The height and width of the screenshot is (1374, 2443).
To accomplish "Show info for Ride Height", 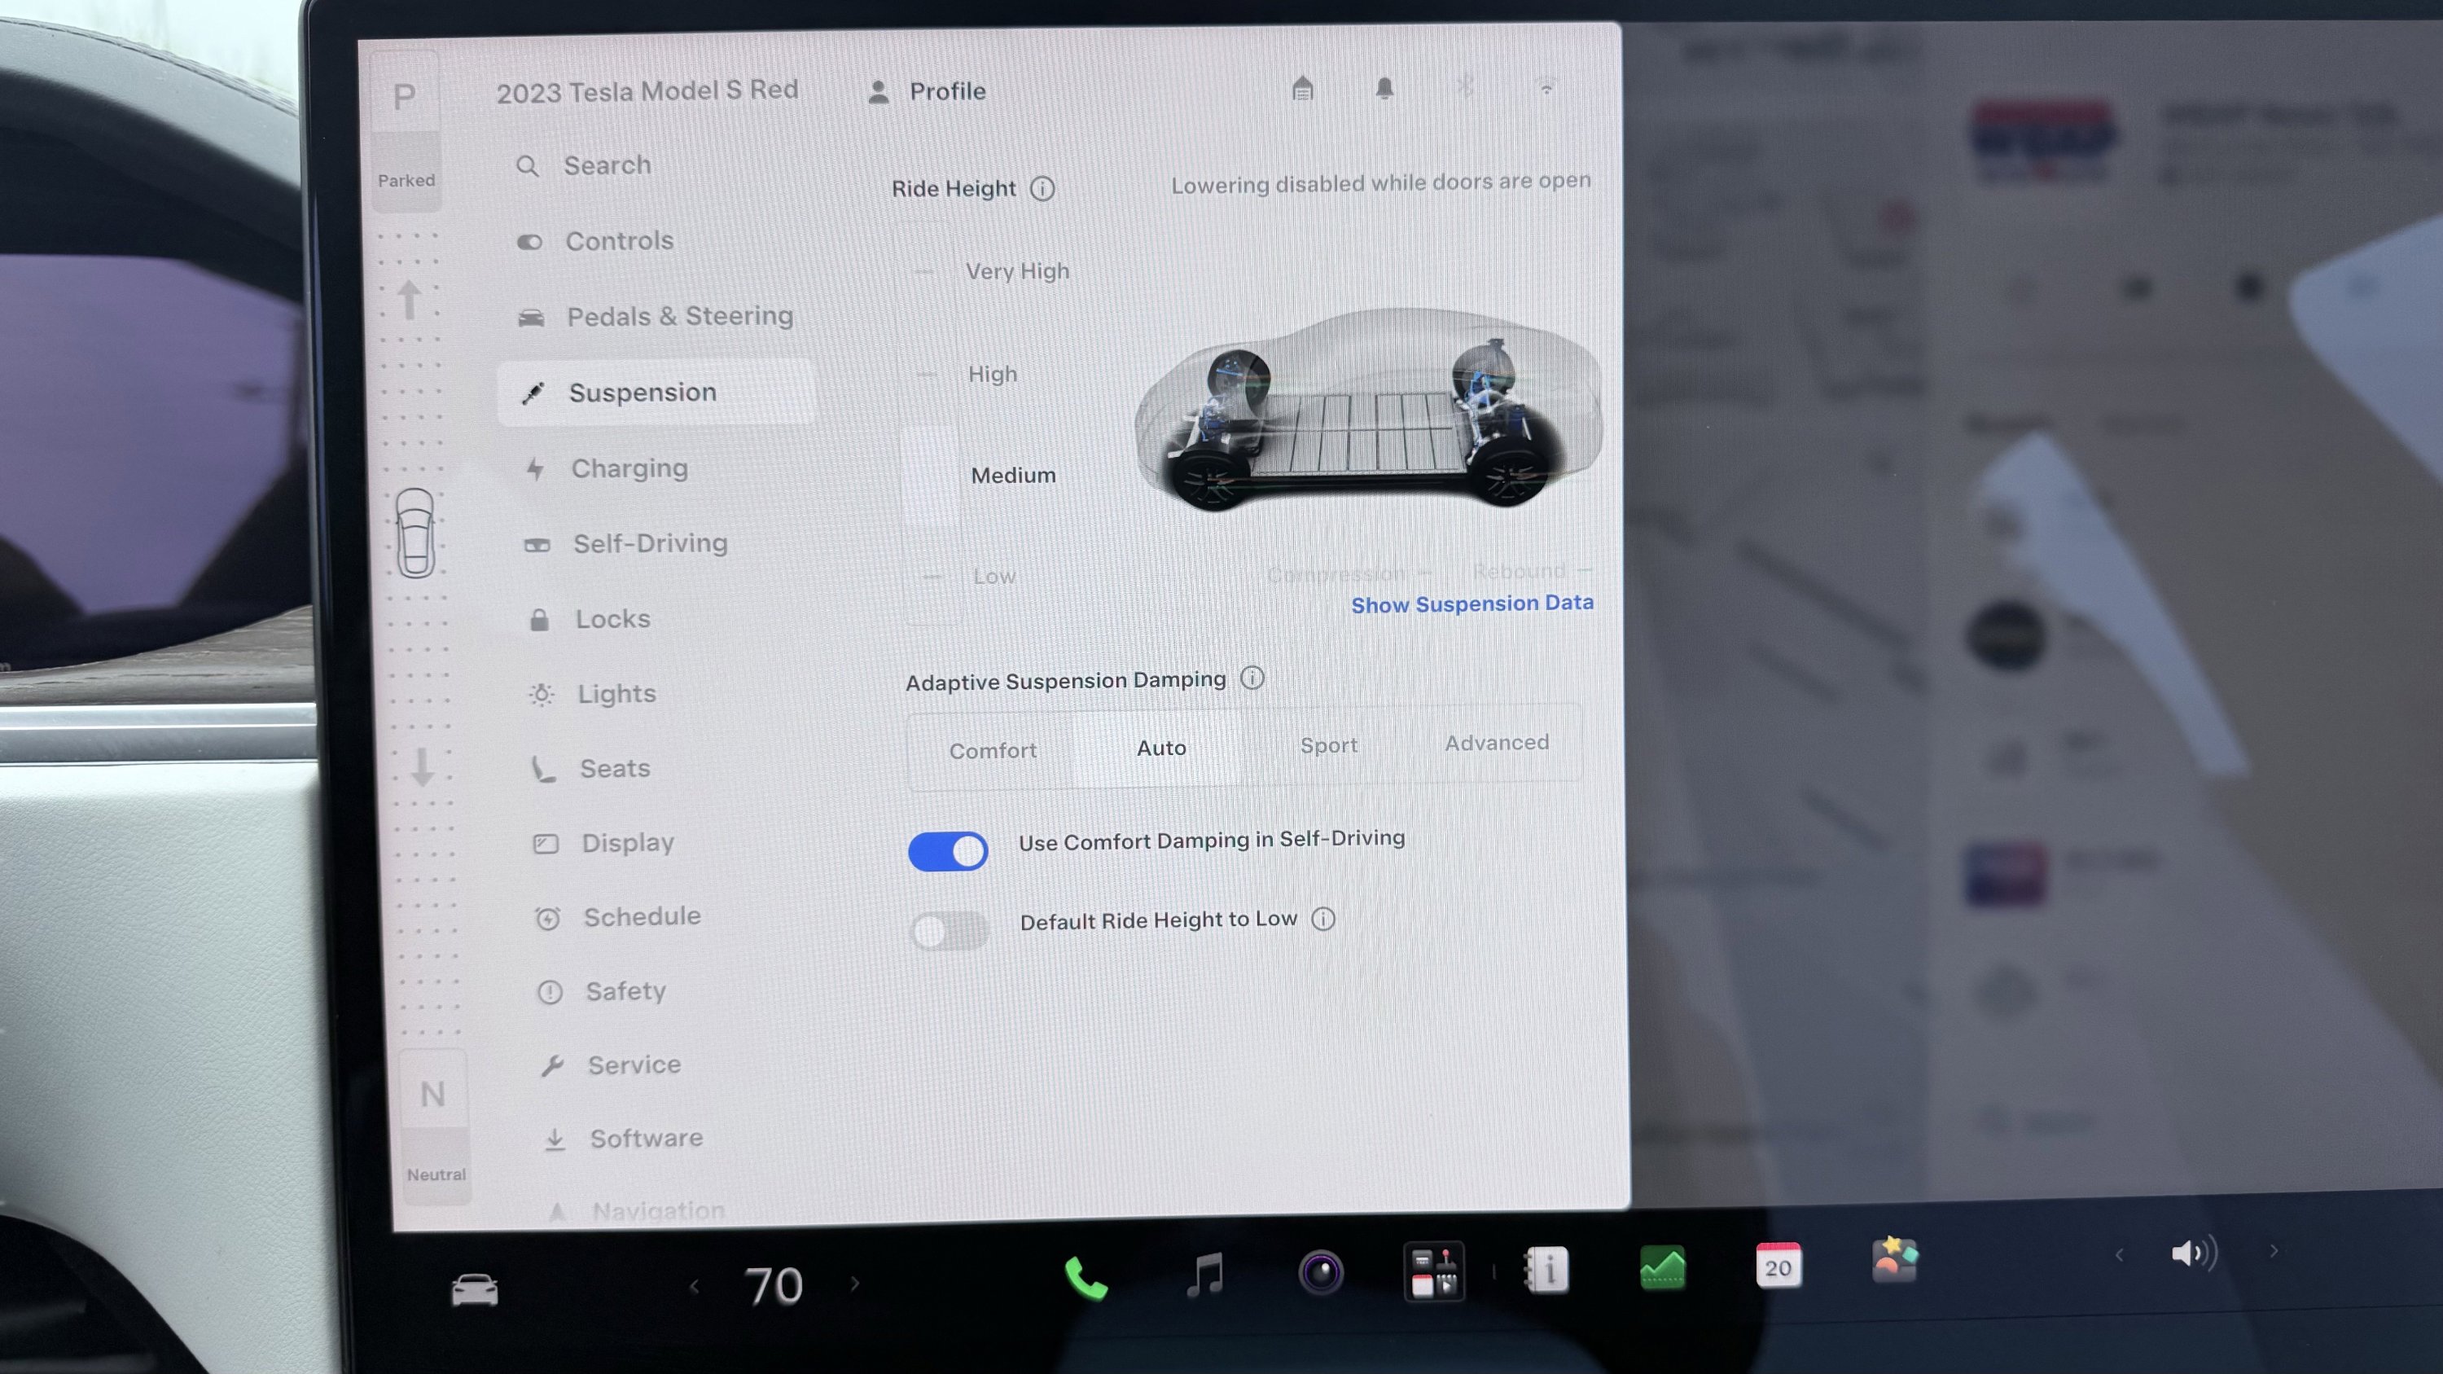I will click(1042, 189).
